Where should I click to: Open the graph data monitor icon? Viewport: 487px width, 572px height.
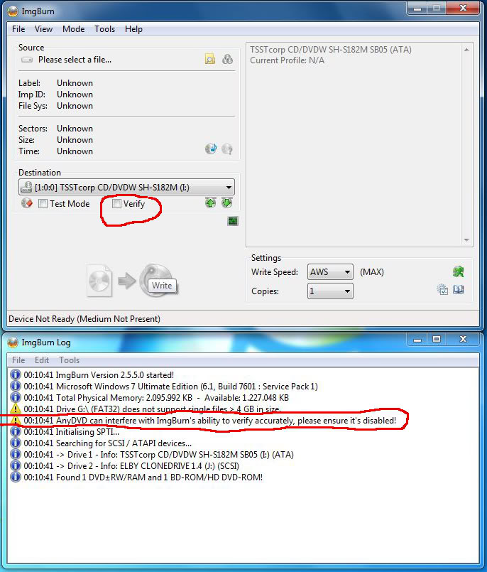(x=233, y=221)
